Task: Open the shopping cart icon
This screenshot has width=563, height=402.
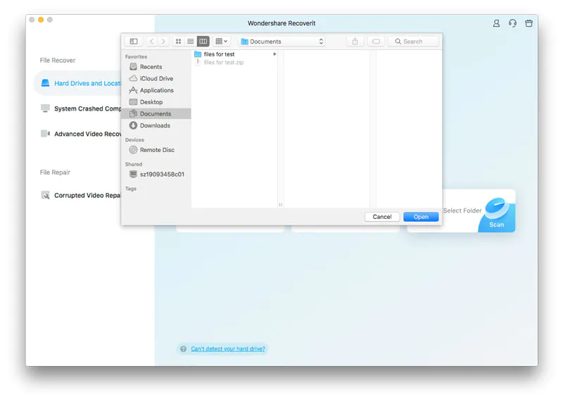Action: 529,23
